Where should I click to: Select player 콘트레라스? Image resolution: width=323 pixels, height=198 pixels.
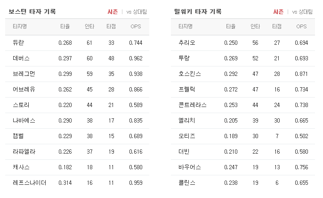(193, 105)
